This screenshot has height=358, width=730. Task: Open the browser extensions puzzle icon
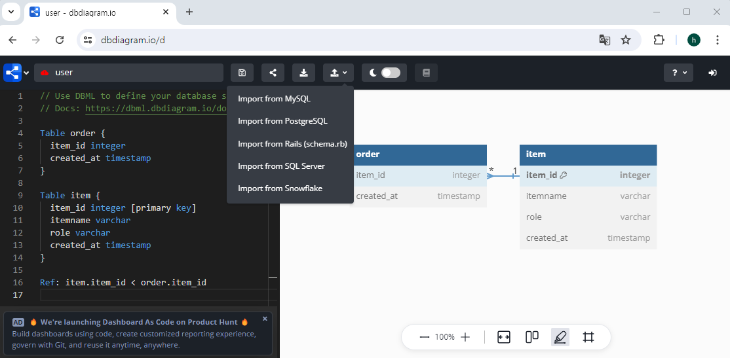click(659, 40)
